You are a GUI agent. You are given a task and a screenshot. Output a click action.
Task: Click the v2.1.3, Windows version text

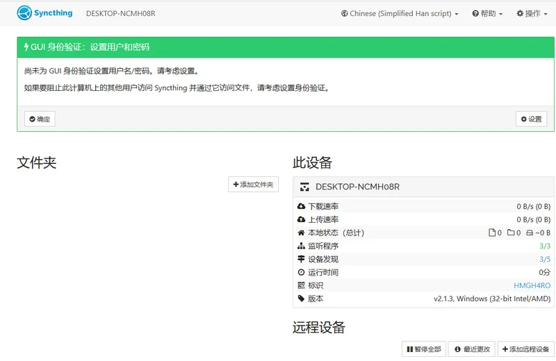(x=492, y=299)
